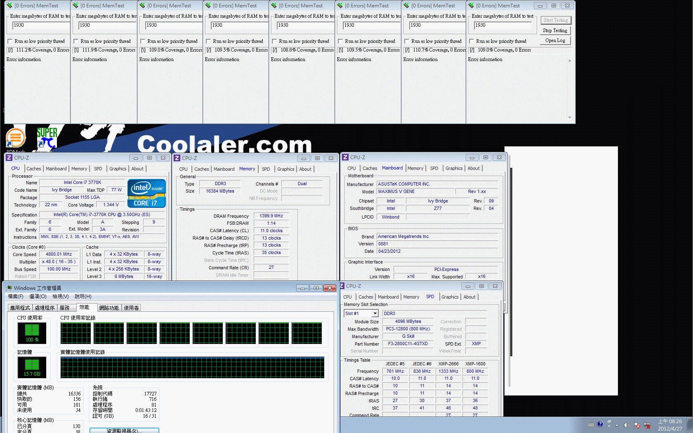Open the Memory tab in the CPU-Z CPU window

click(79, 169)
